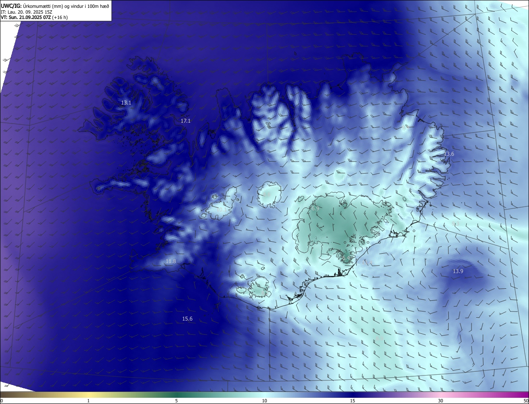This screenshot has width=529, height=404.
Task: Click the "VT: Sun. 21.09.2025 07Z" line
Action: click(34, 17)
